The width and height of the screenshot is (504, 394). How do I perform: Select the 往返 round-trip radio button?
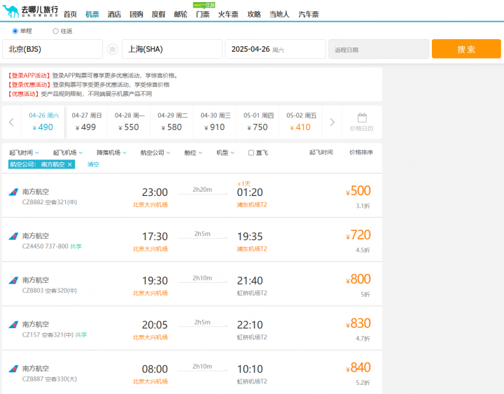[x=56, y=31]
